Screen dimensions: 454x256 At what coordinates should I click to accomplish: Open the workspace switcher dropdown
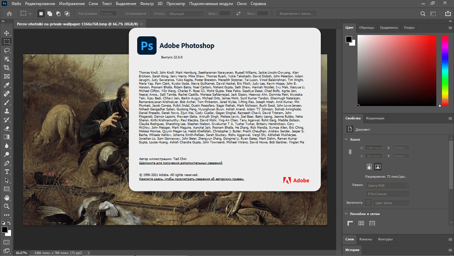pyautogui.click(x=433, y=14)
